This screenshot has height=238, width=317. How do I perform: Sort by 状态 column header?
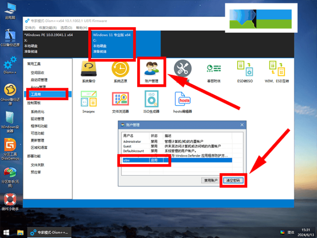(x=156, y=135)
